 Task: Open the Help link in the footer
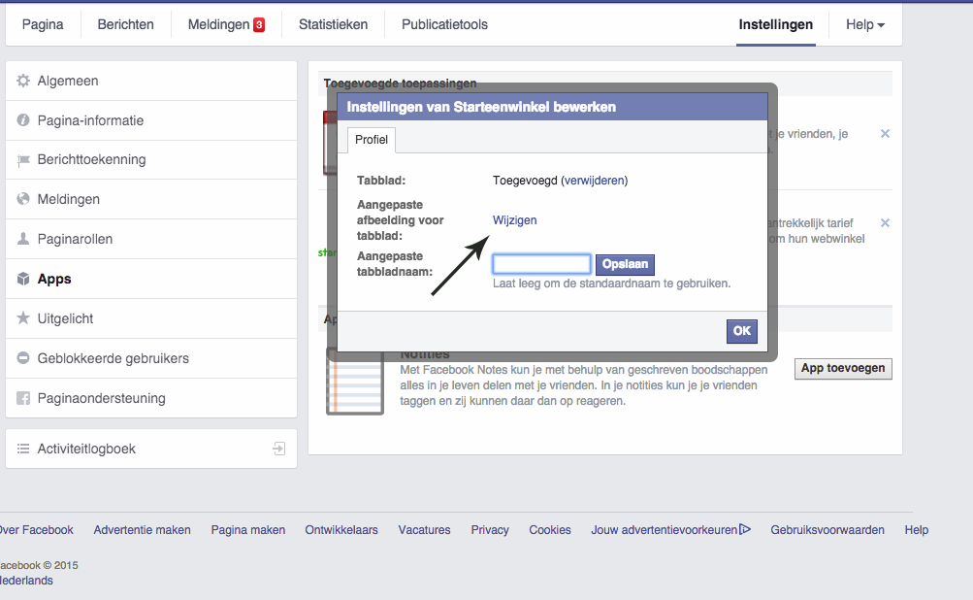click(917, 530)
